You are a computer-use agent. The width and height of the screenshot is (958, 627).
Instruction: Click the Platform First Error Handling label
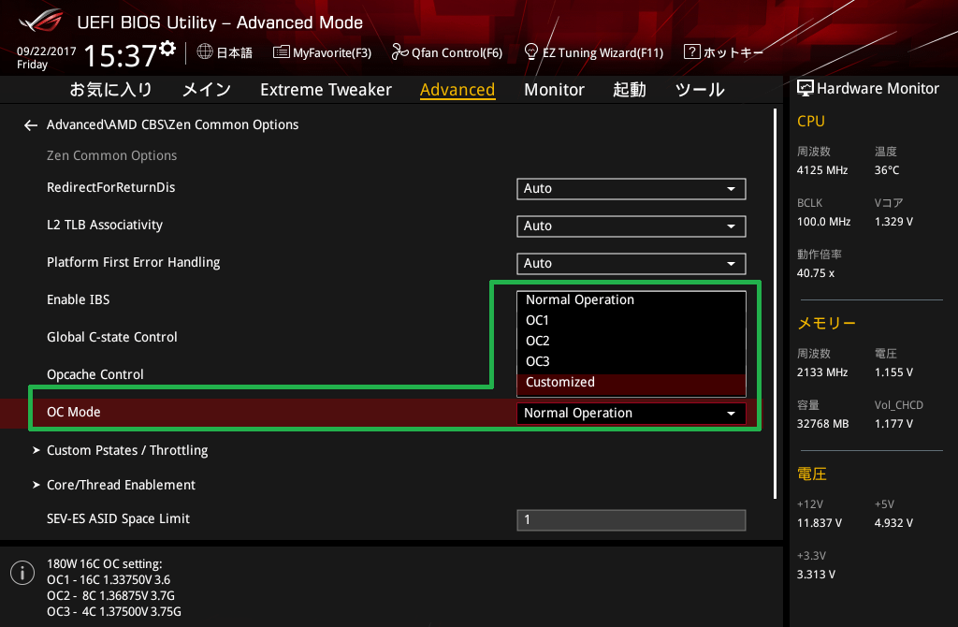pyautogui.click(x=133, y=262)
